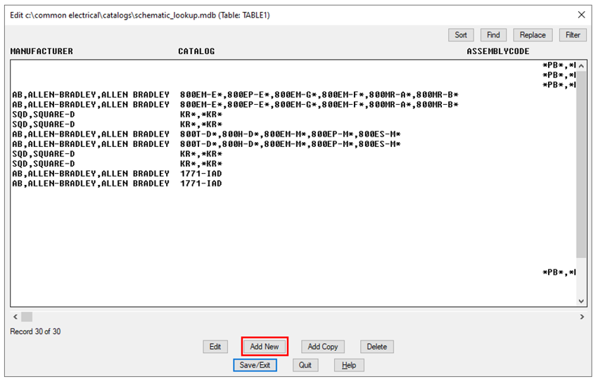Click the horizontal scrollbar thumb
This screenshot has height=384, width=598.
[x=27, y=316]
